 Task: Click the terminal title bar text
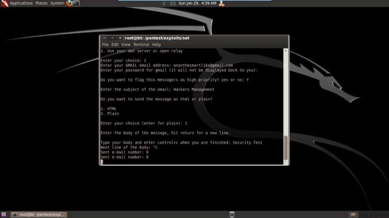tap(157, 38)
